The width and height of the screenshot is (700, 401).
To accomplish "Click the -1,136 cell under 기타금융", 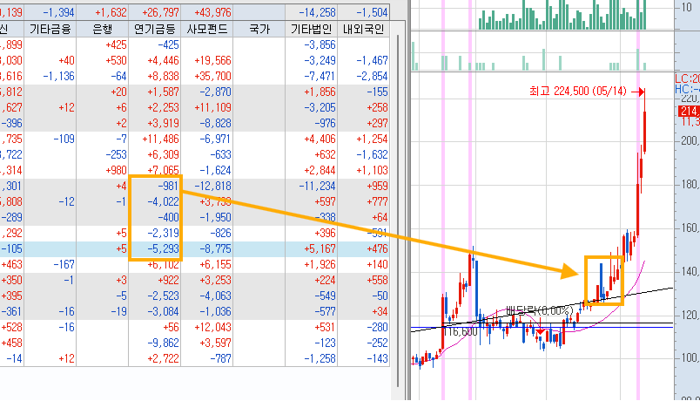I will pos(58,76).
